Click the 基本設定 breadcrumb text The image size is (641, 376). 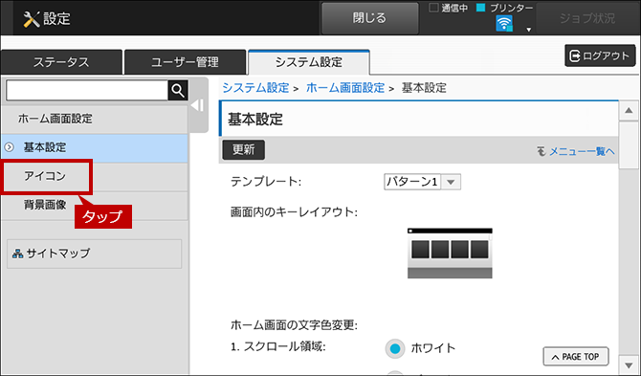[x=424, y=88]
